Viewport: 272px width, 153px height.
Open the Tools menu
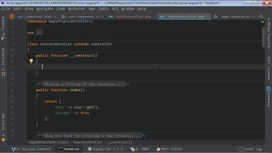point(103,8)
